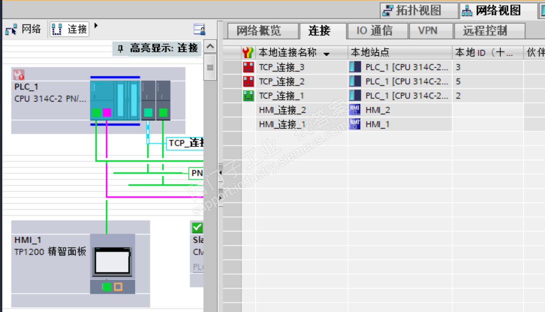The image size is (545, 312).
Task: Select the TCP_连接_3 row name
Action: pos(282,67)
